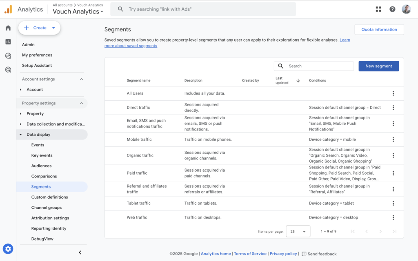This screenshot has width=418, height=261.
Task: Open the Home icon in left rail
Action: 8,28
